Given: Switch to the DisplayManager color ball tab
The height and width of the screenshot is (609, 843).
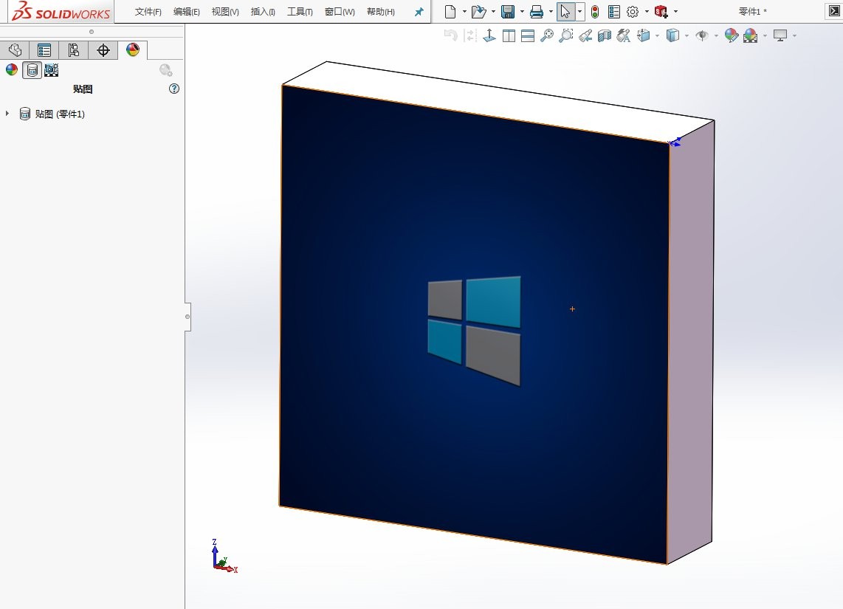Looking at the screenshot, I should [133, 50].
